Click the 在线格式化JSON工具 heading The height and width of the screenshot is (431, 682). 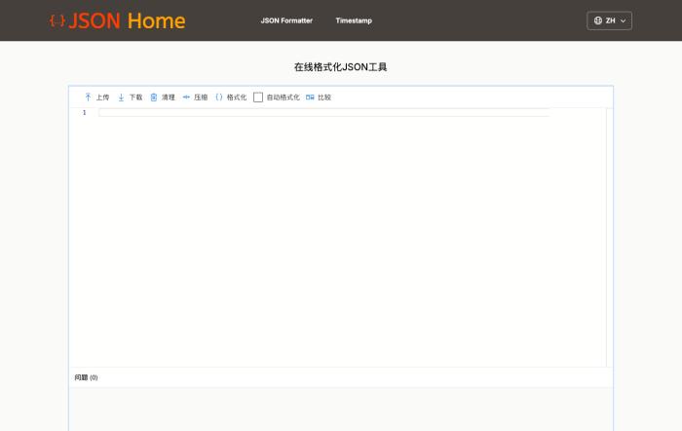(x=341, y=67)
